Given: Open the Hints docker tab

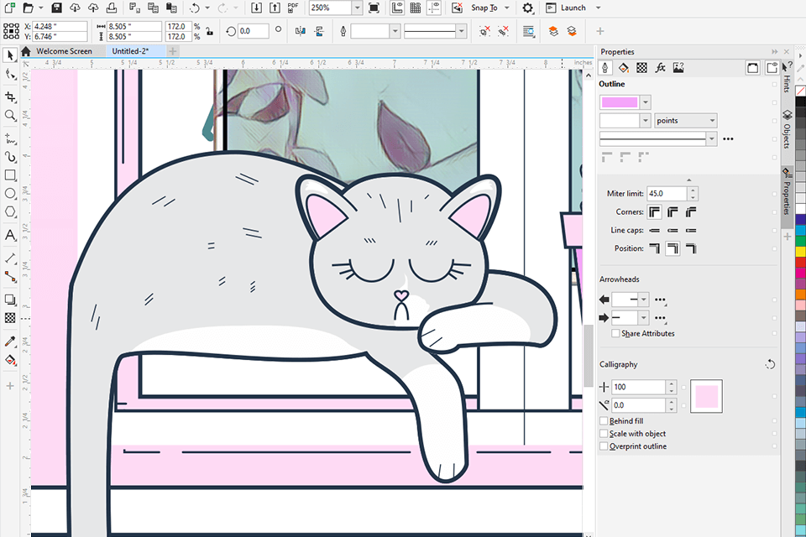Looking at the screenshot, I should coord(787,78).
